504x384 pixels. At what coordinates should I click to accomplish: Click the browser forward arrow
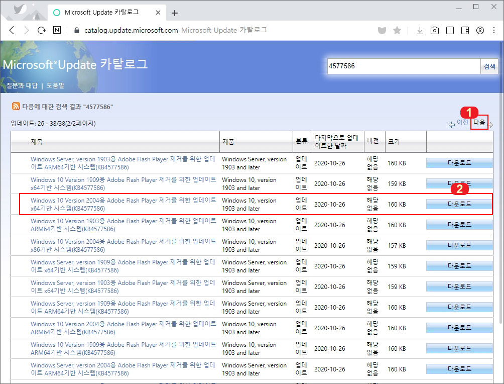click(27, 30)
